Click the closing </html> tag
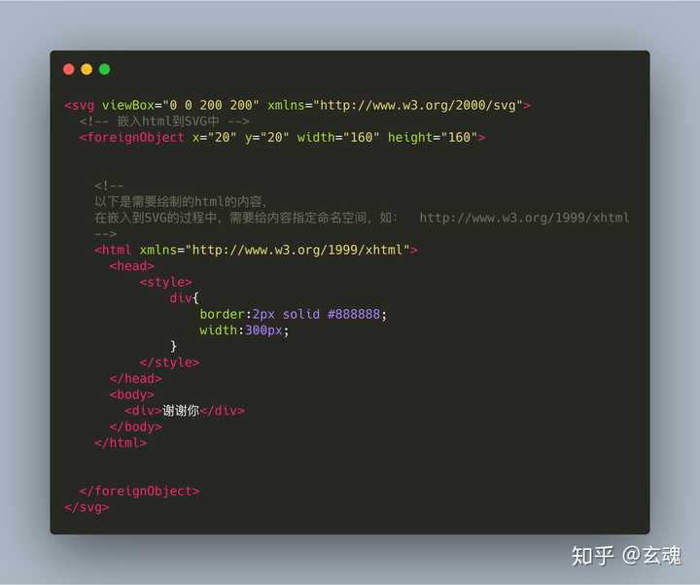 [x=121, y=443]
